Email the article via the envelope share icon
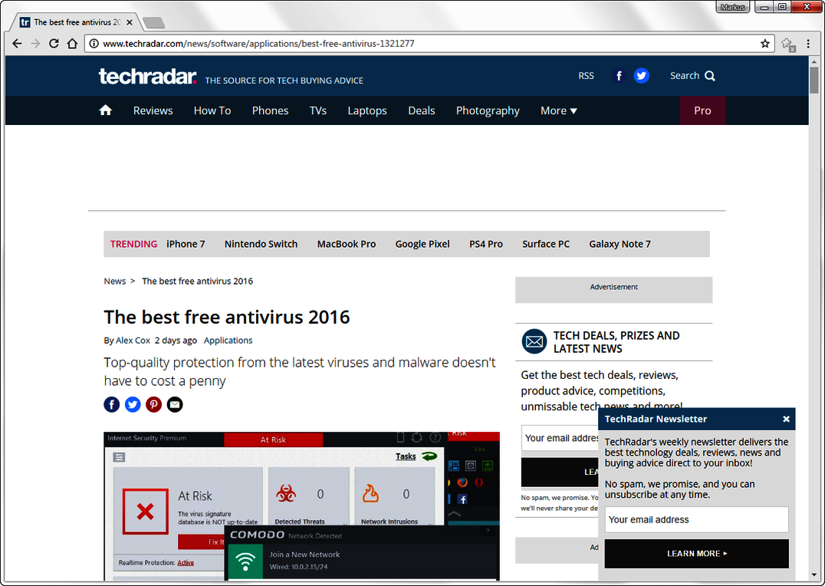This screenshot has height=586, width=825. (x=174, y=404)
